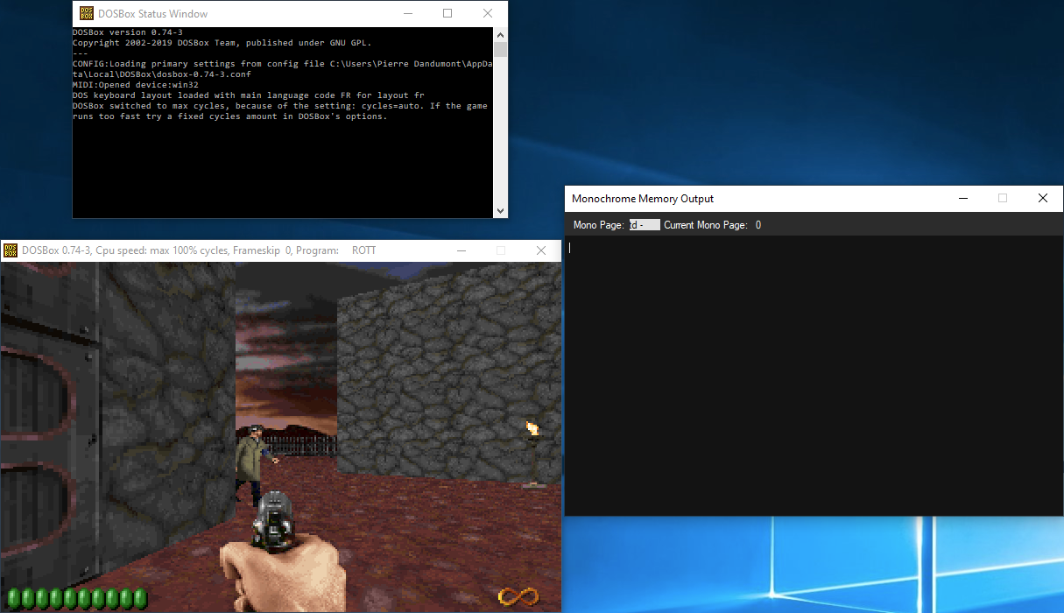
Task: Click the status window scrollbar up arrow
Action: [501, 33]
